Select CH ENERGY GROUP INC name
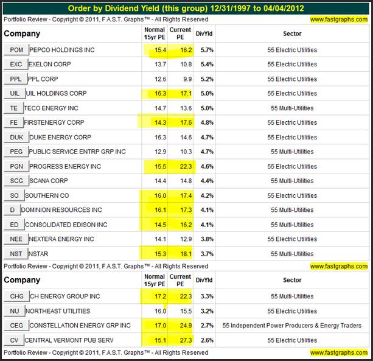 [65, 296]
